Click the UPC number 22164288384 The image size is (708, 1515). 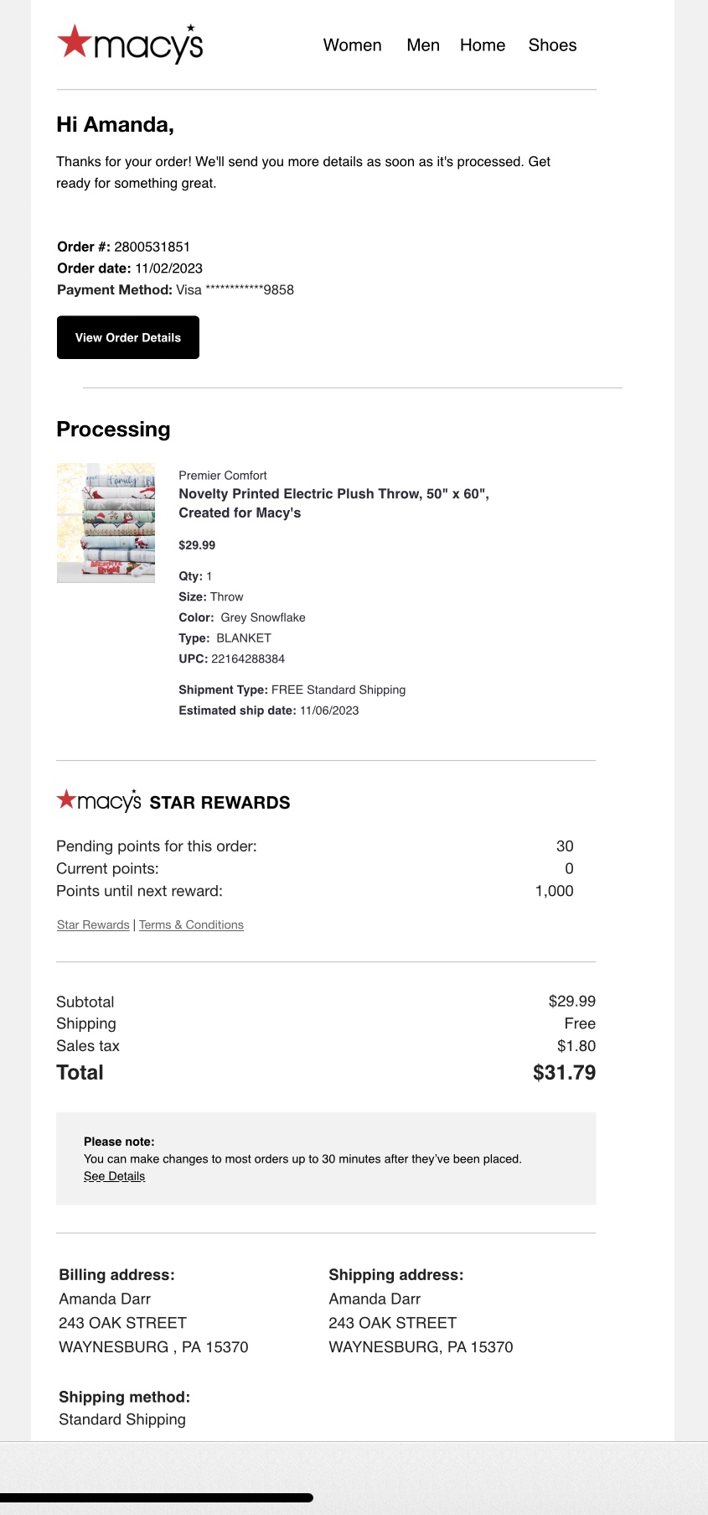[x=248, y=659]
